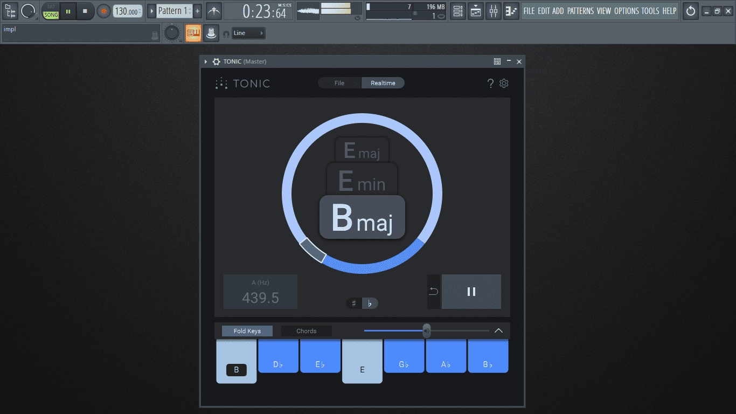Click the multilink controllers knob icon

212,33
